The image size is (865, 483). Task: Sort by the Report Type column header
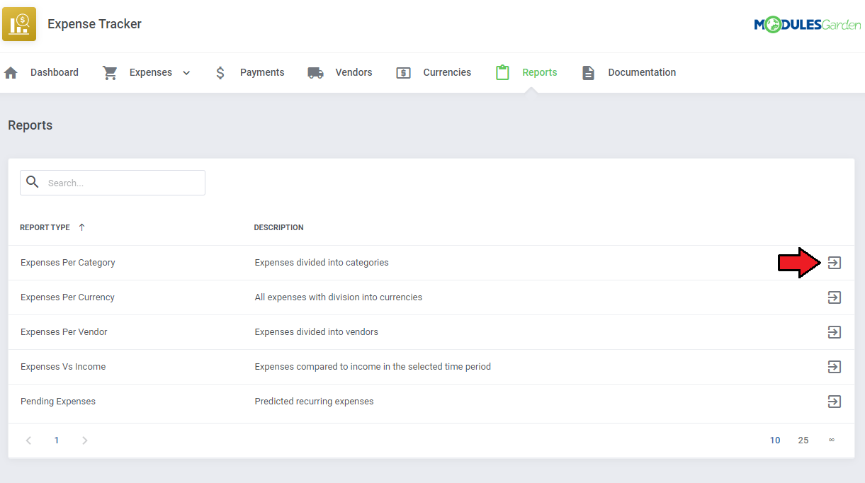point(45,227)
